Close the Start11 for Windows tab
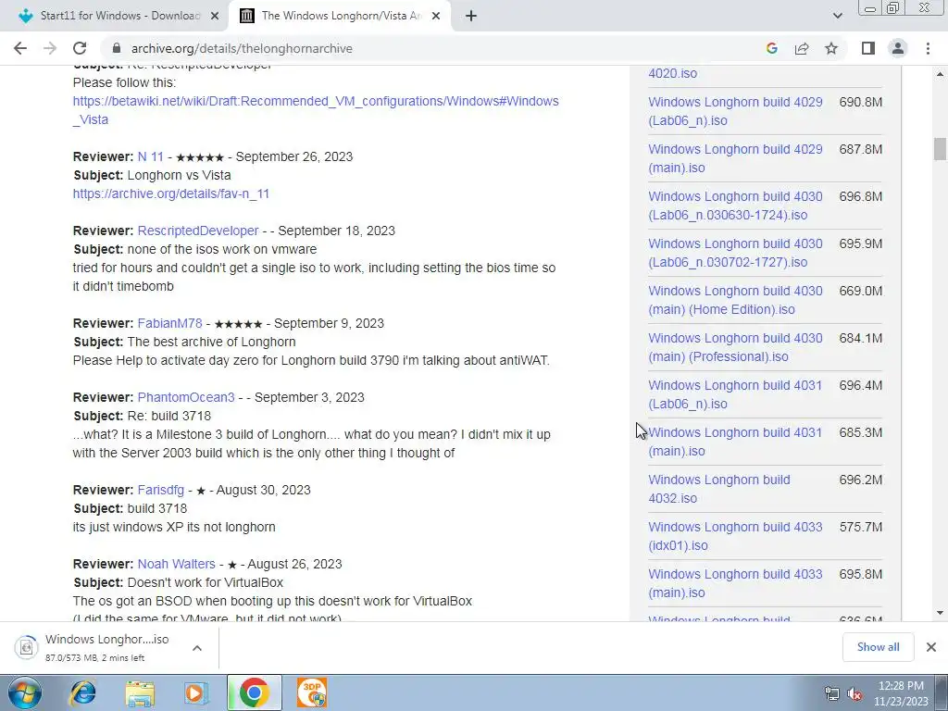948x711 pixels. [x=215, y=16]
